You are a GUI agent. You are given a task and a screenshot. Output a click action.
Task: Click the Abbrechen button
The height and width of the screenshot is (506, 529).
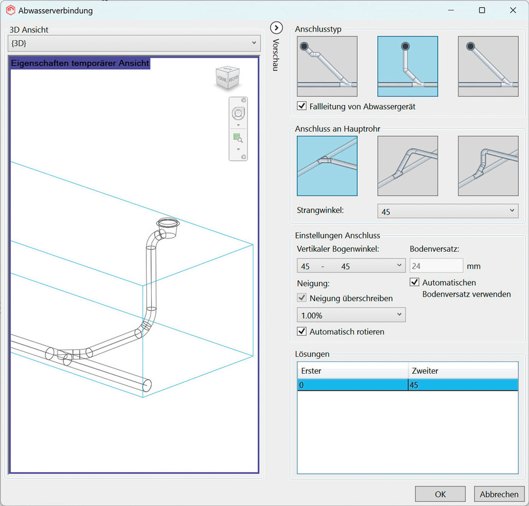499,494
